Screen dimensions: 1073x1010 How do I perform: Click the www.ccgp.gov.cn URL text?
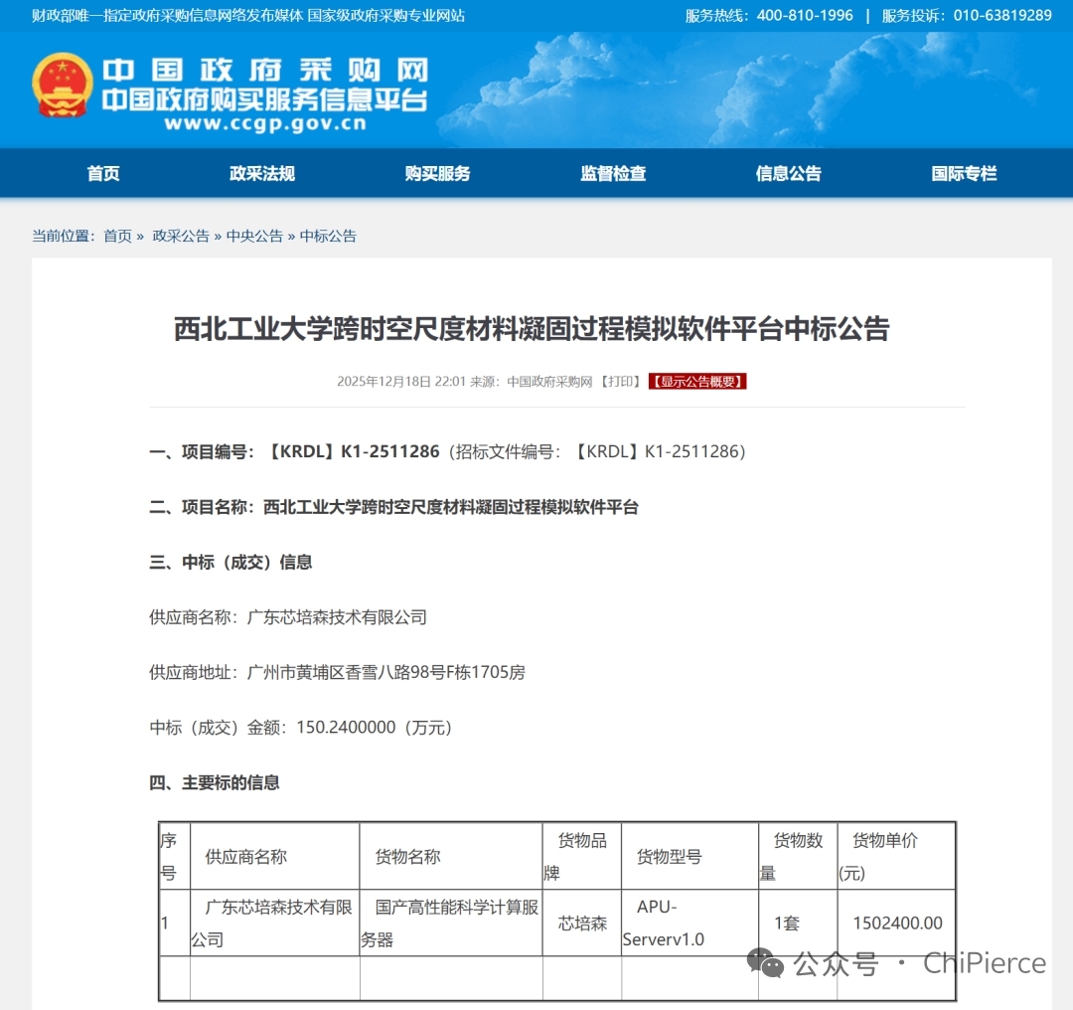265,123
